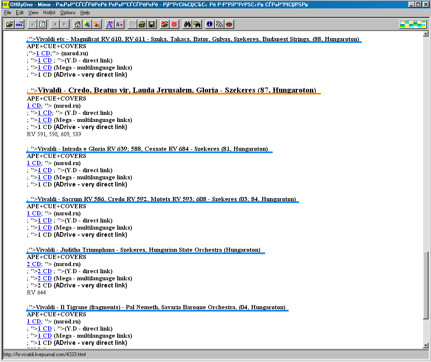Save the page with floppy disk icon
Viewport: 431px width, 362px height.
pyautogui.click(x=152, y=24)
